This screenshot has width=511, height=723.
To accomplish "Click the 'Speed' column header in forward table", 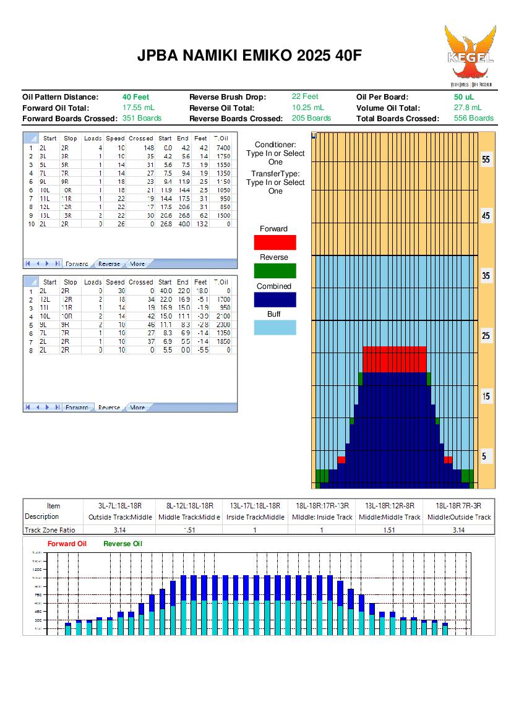I will (x=115, y=138).
